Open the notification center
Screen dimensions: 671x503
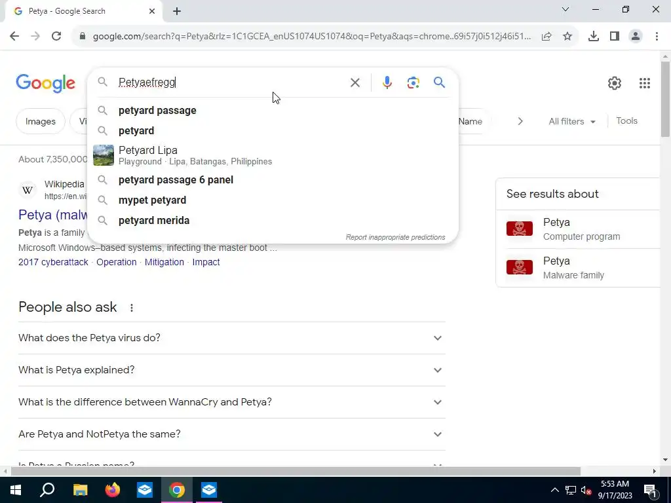[x=650, y=490]
